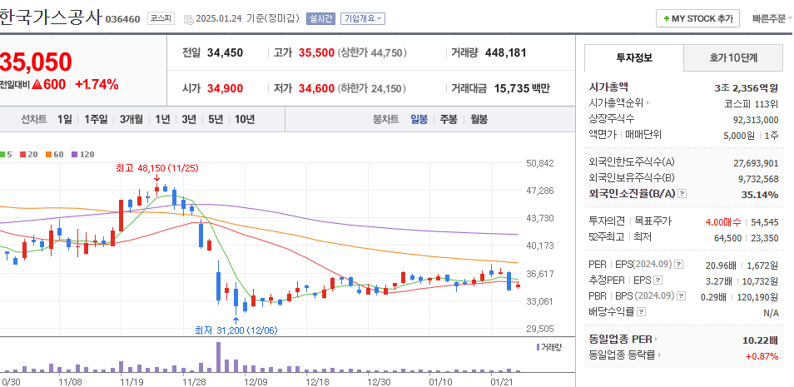
Task: Click the purple 120-day moving average legend
Action: [83, 155]
